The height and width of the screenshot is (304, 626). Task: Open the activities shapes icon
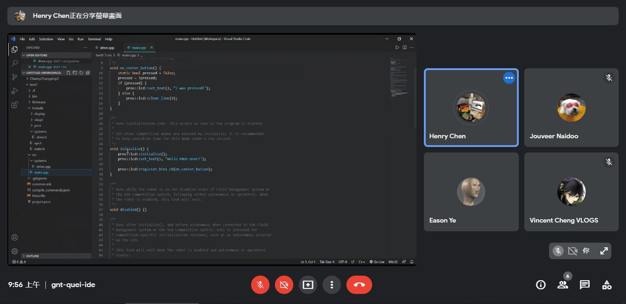click(x=607, y=285)
